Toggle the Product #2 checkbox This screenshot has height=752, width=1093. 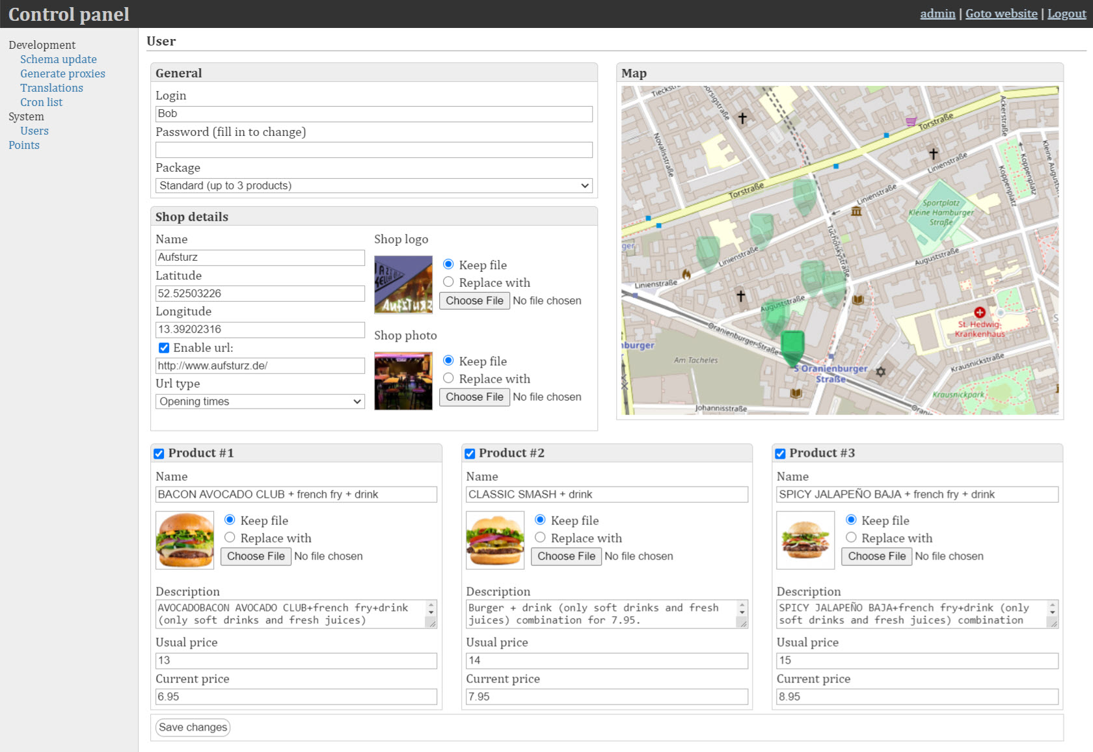coord(470,454)
